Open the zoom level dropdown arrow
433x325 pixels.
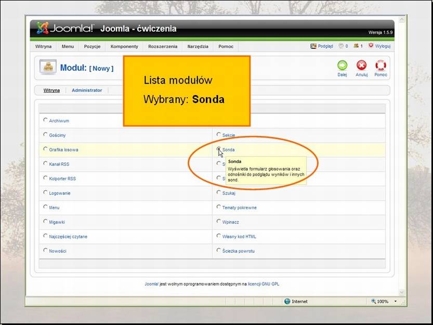(x=396, y=301)
